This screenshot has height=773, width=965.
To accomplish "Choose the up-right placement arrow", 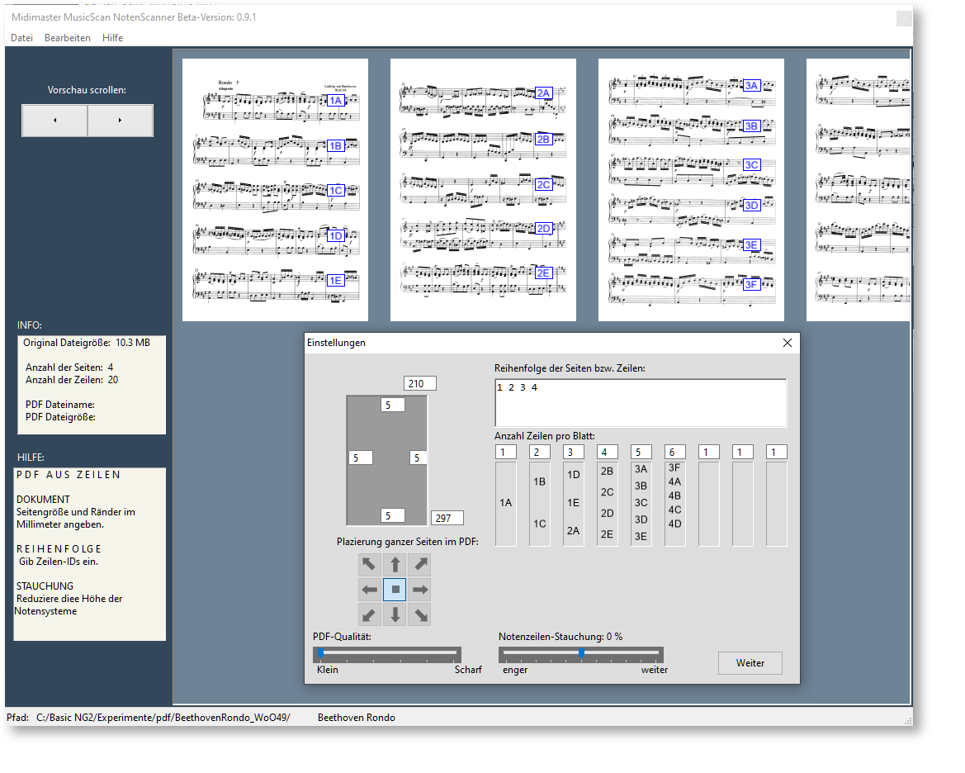I will (421, 565).
